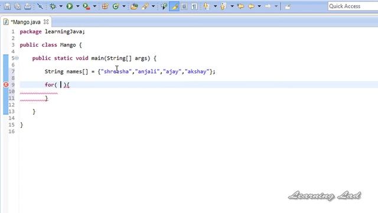Click the Search flashlight icon
The width and height of the screenshot is (378, 213).
145,7
